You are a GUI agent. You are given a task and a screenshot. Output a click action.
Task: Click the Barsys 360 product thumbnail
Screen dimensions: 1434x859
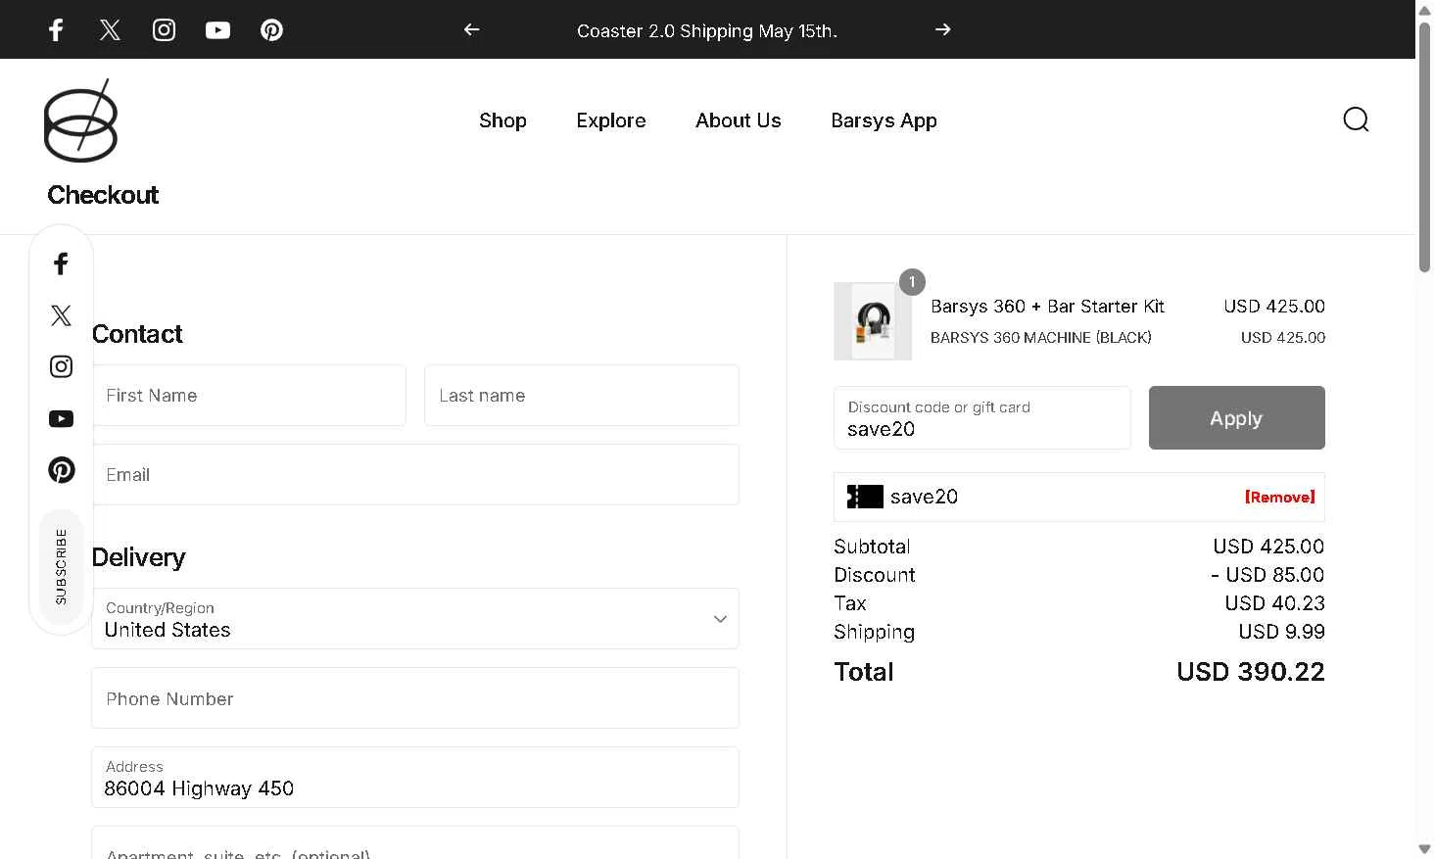tap(873, 321)
